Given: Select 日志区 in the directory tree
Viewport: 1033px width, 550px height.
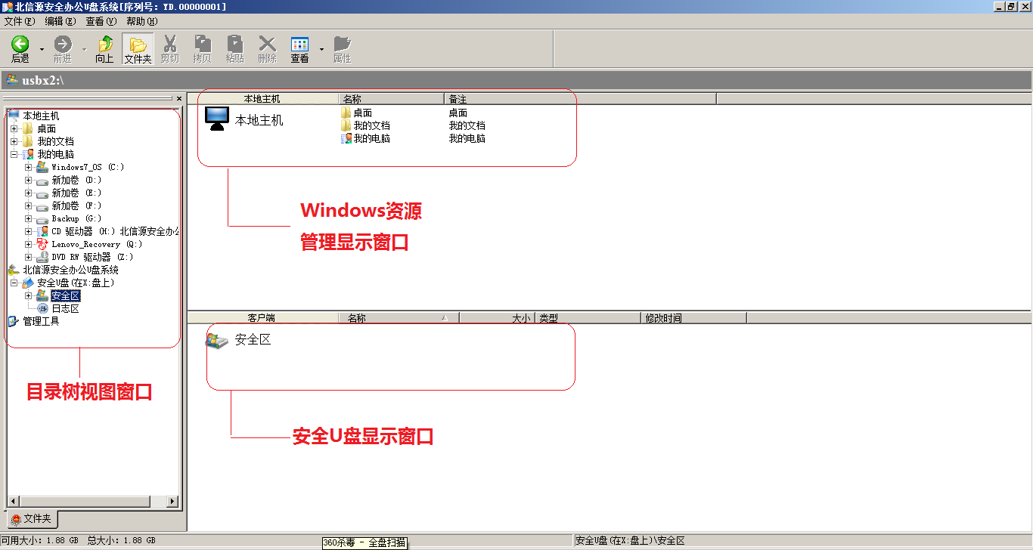Looking at the screenshot, I should [x=65, y=308].
